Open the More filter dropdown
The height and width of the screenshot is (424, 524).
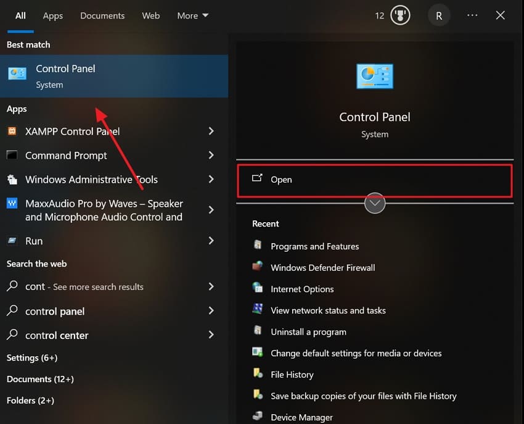point(193,15)
